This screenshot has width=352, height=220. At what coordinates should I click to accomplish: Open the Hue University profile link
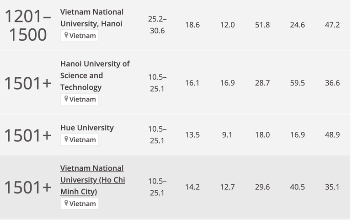click(x=87, y=128)
